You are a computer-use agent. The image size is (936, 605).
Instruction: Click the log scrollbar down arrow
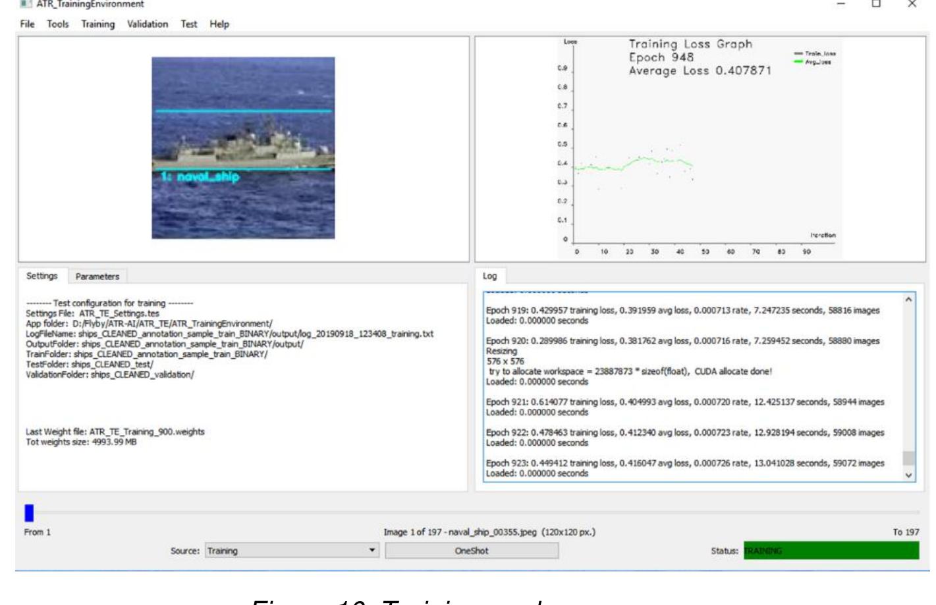(x=908, y=475)
